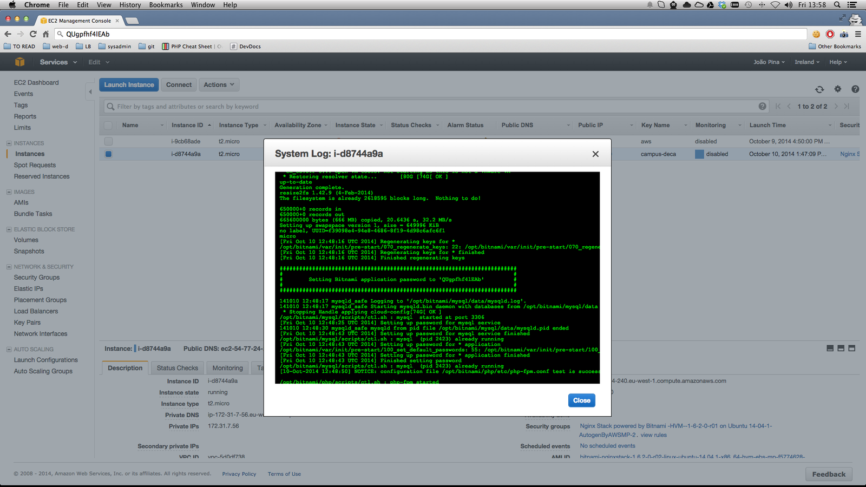
Task: Open PHP Cheat Sheet bookmark
Action: 192,47
